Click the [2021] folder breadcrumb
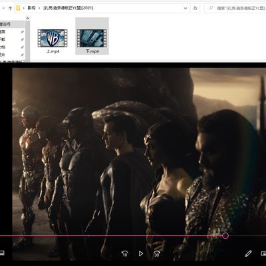 coord(68,8)
